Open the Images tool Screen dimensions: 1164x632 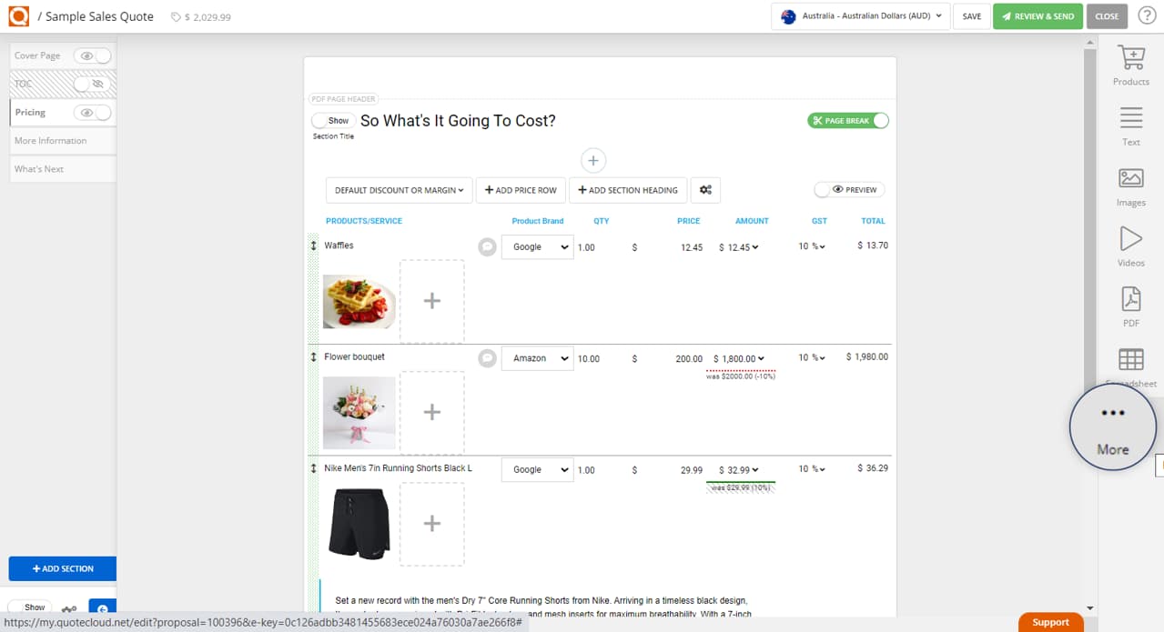tap(1130, 180)
